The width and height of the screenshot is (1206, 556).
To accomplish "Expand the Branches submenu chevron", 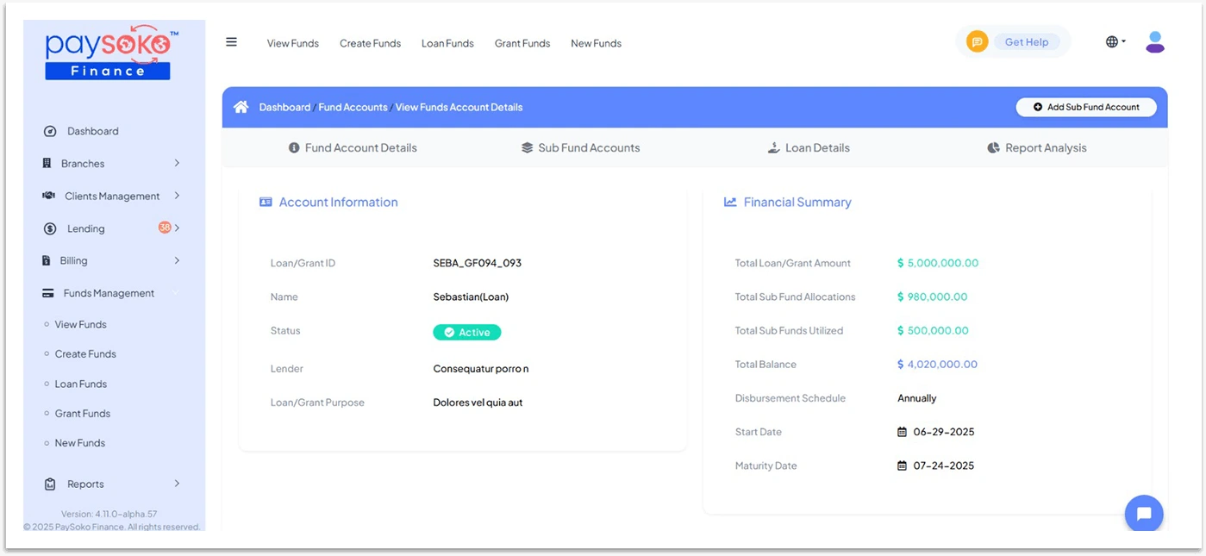I will (177, 163).
